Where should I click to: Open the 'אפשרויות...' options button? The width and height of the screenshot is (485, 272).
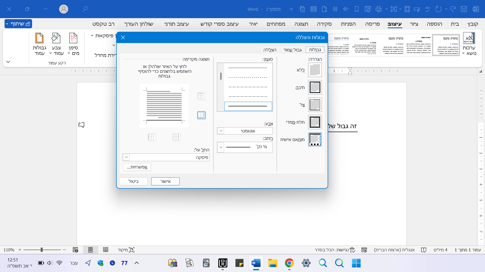137,167
